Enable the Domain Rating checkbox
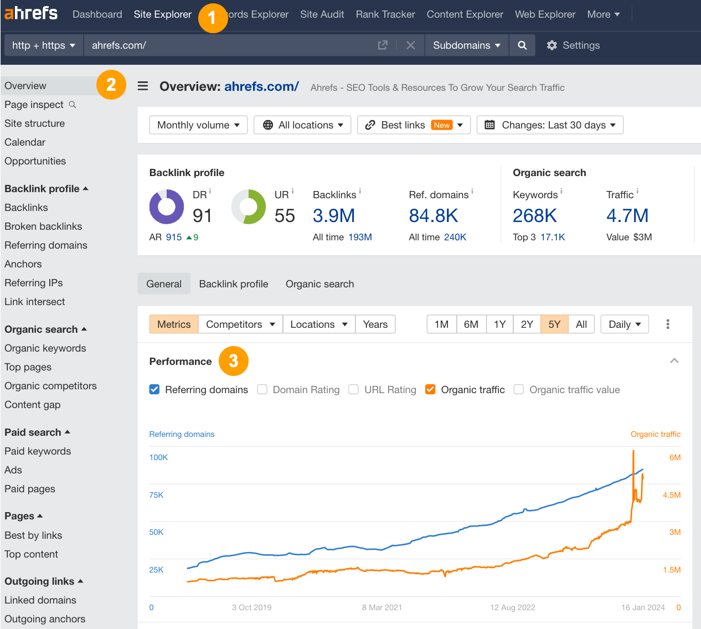This screenshot has height=629, width=701. tap(262, 389)
